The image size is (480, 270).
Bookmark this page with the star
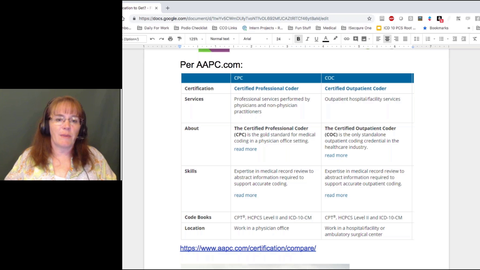[369, 18]
